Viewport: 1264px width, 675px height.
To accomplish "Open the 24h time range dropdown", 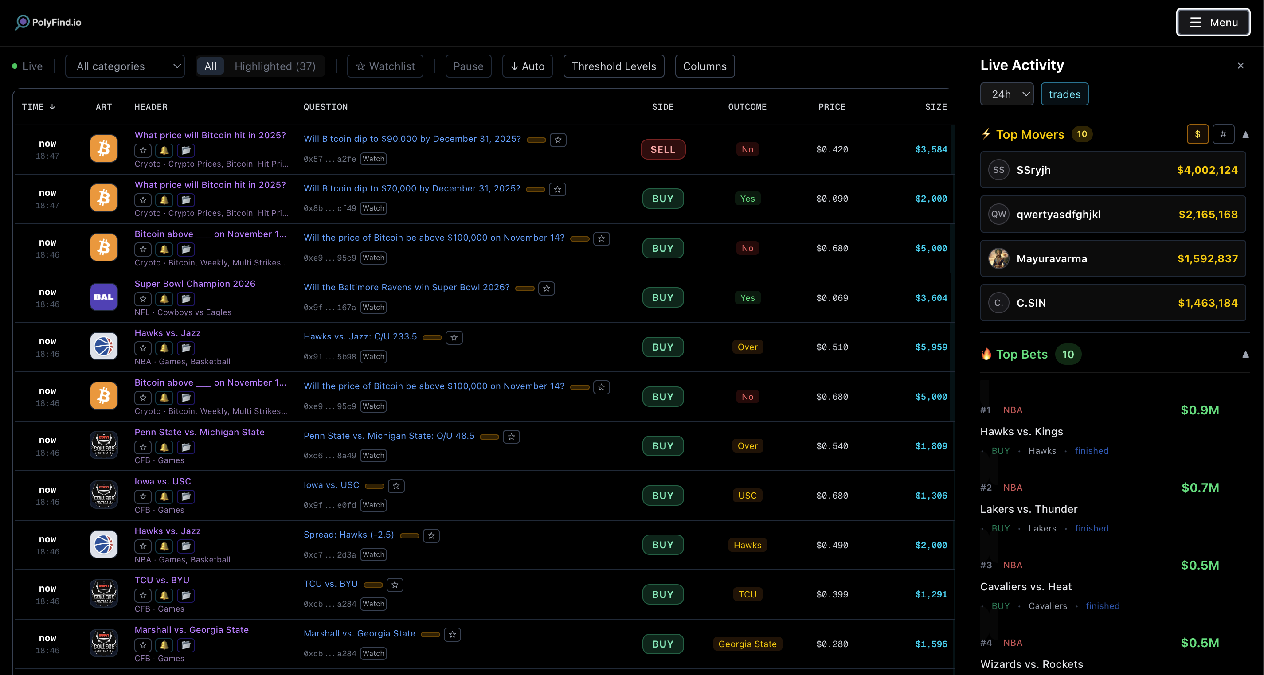I will point(1006,94).
